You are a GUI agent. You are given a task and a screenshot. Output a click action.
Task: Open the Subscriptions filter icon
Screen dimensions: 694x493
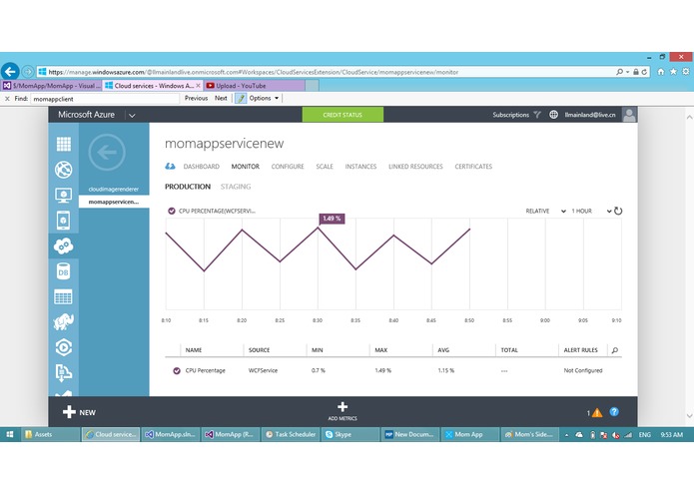click(x=537, y=115)
